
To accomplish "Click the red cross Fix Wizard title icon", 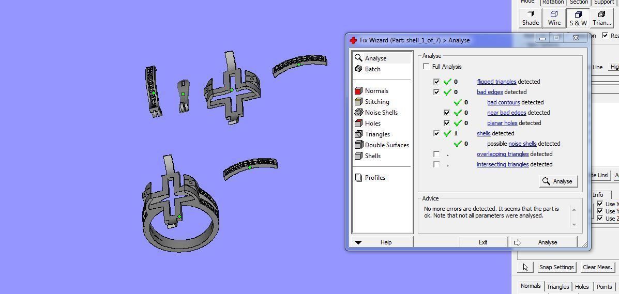I will 353,40.
